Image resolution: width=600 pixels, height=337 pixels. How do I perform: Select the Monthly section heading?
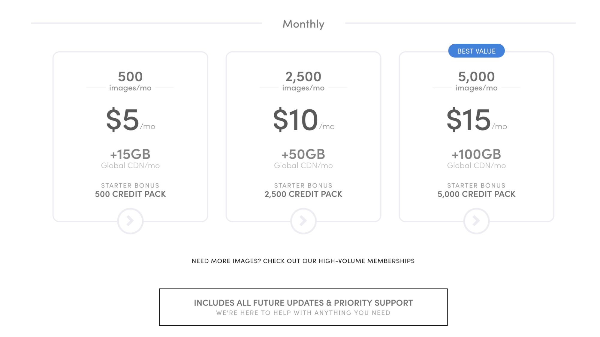click(x=303, y=24)
